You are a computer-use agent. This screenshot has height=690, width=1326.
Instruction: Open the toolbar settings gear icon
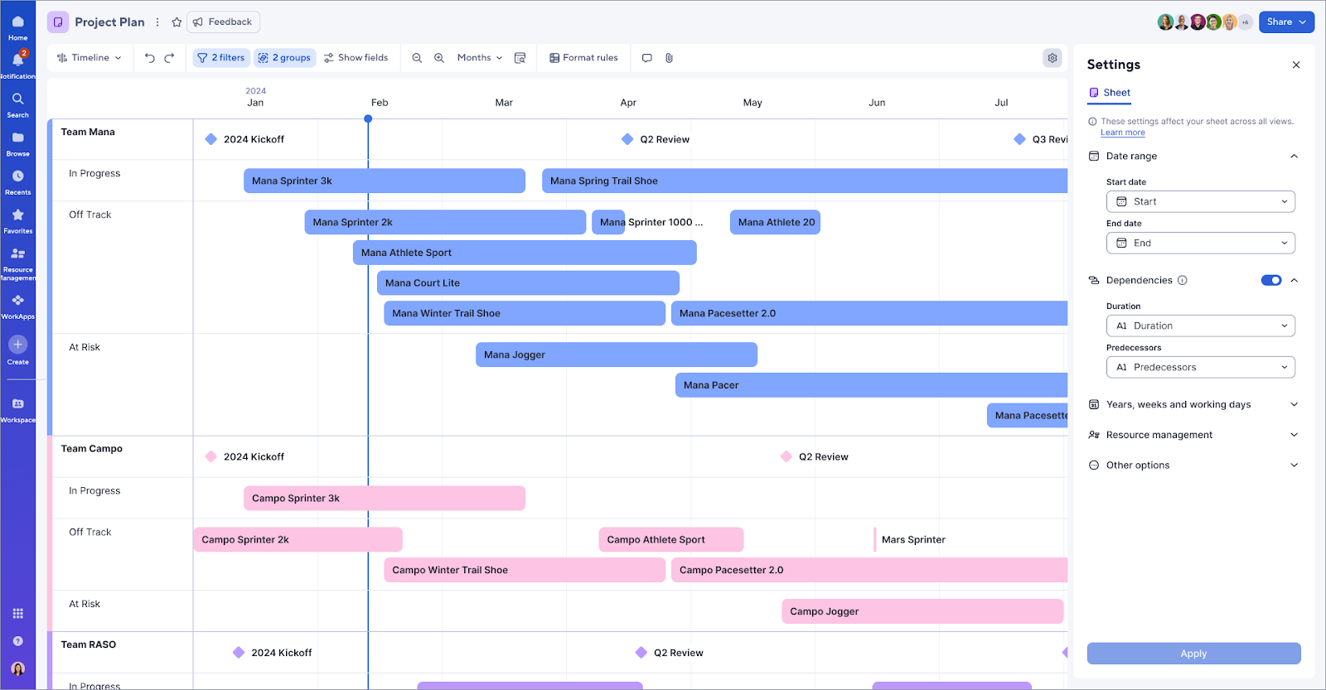(x=1053, y=58)
